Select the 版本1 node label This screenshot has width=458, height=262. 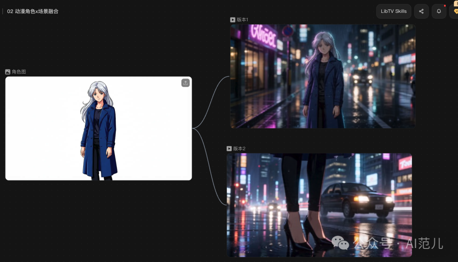[242, 19]
